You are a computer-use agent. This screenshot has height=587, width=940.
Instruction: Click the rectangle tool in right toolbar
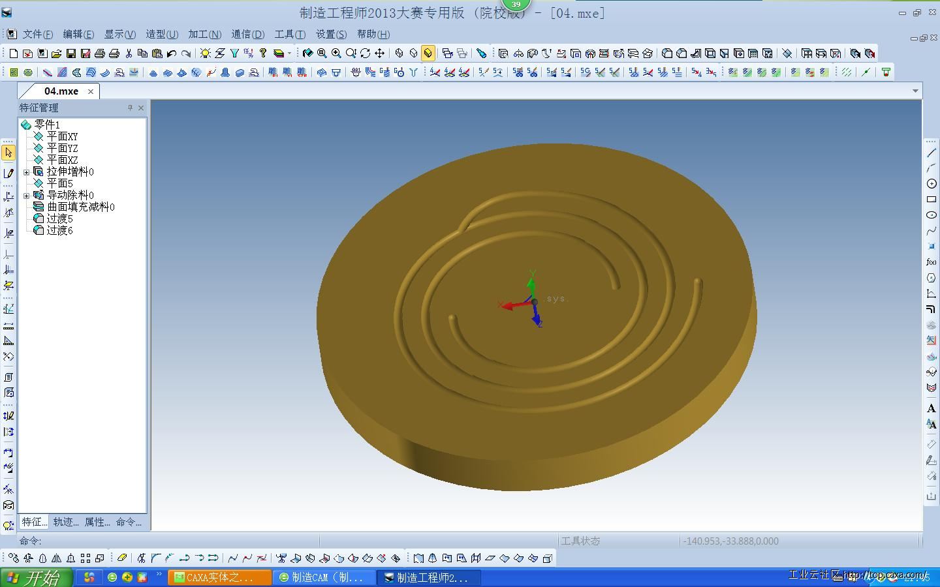932,200
